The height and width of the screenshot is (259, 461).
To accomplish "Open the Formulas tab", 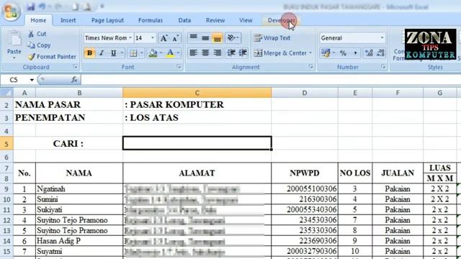I will point(151,20).
